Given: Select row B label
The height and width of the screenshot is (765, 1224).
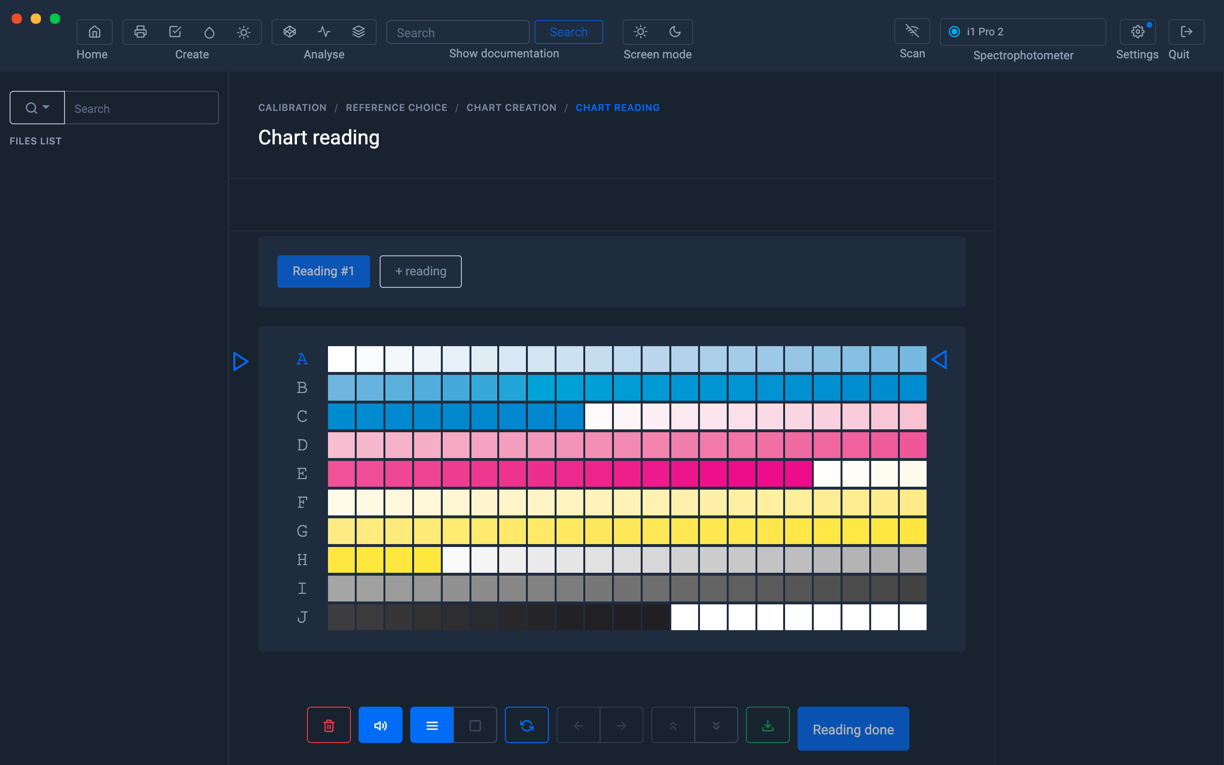Looking at the screenshot, I should (x=302, y=388).
